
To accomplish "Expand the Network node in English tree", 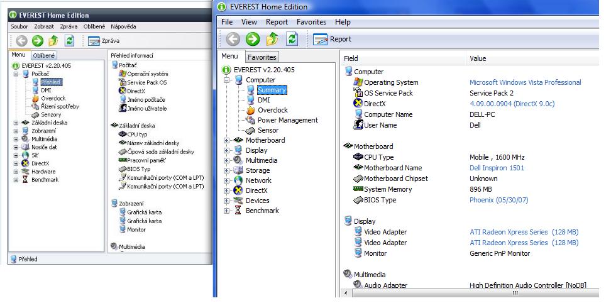I will point(226,180).
